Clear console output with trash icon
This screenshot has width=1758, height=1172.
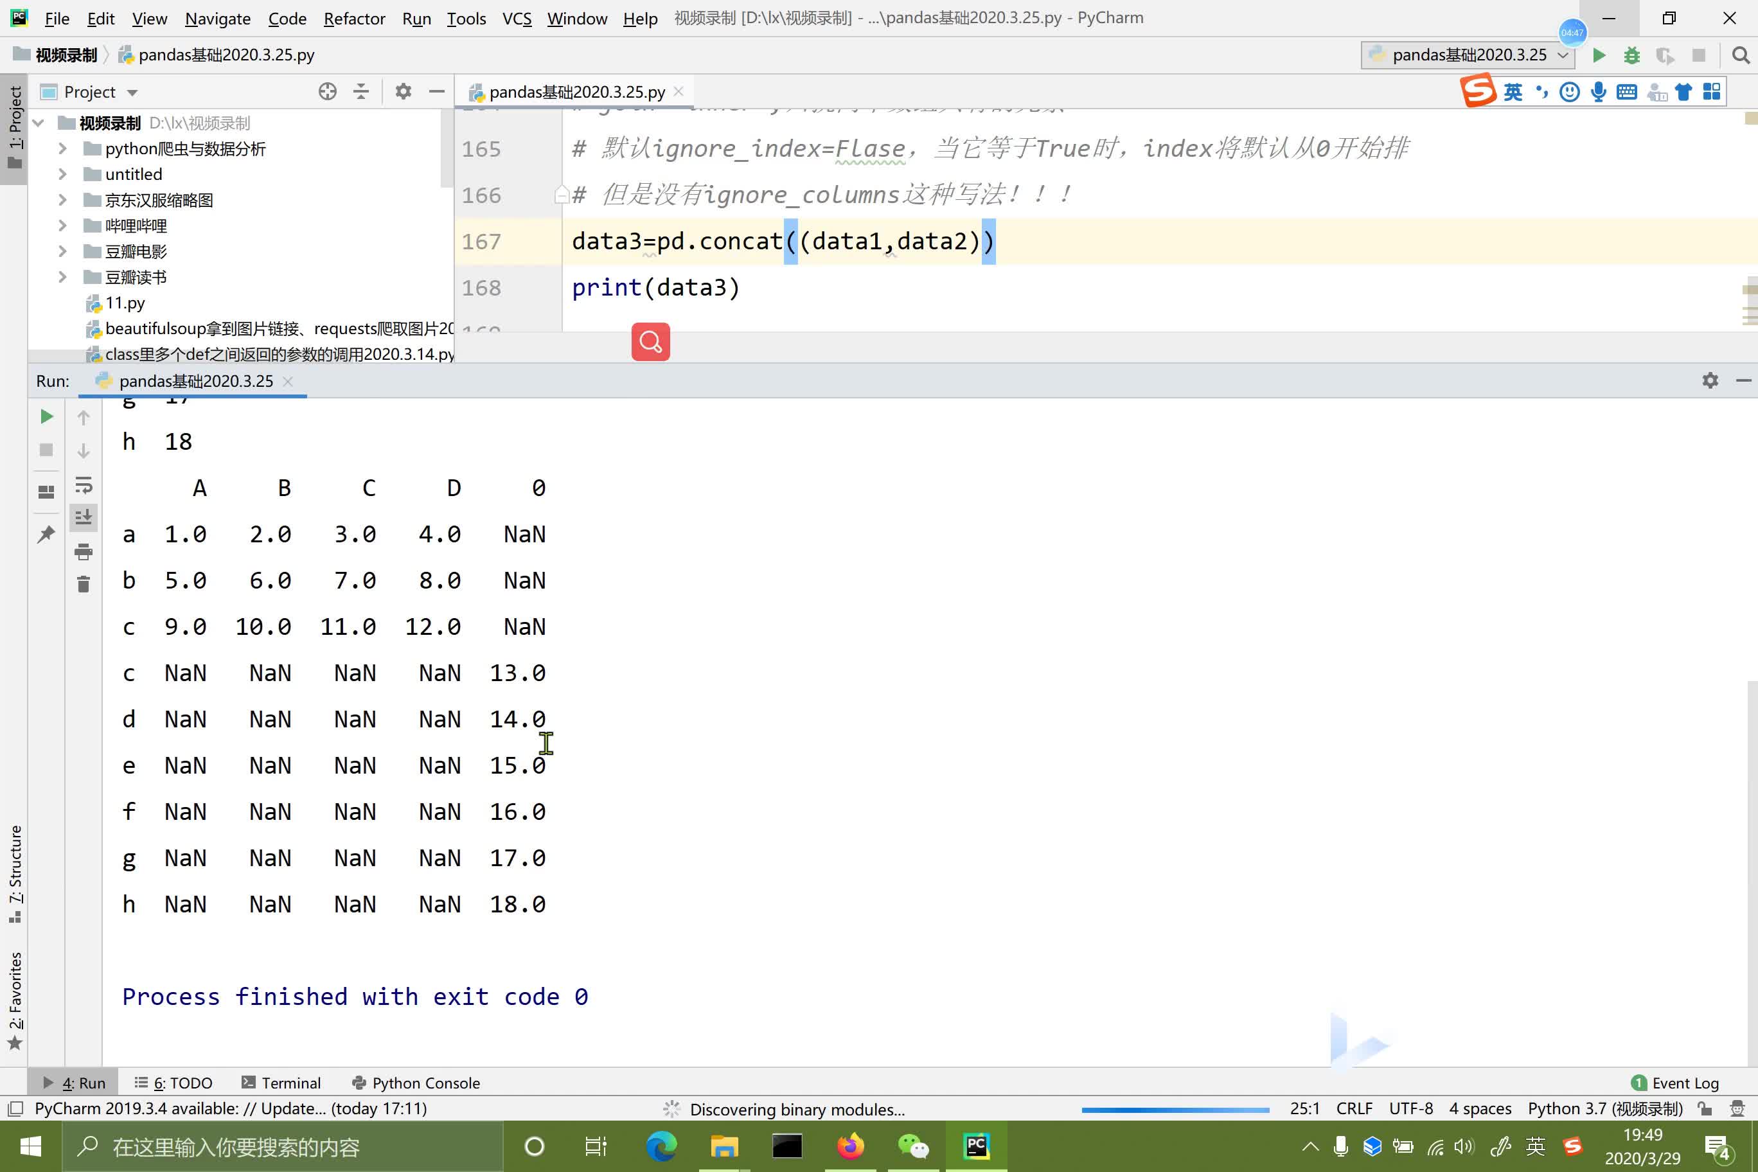click(x=84, y=584)
